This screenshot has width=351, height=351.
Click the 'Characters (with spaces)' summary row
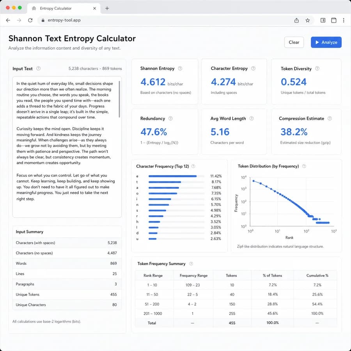pos(67,243)
